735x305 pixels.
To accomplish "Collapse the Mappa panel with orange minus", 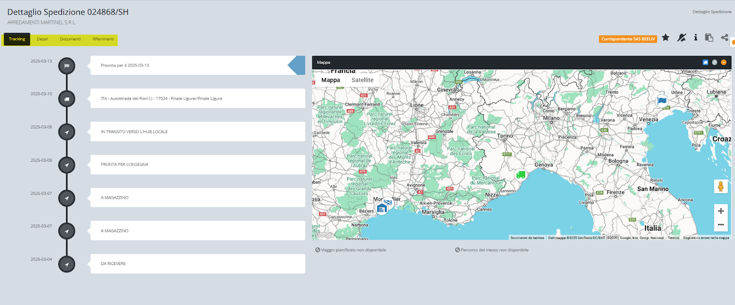I will (x=724, y=62).
